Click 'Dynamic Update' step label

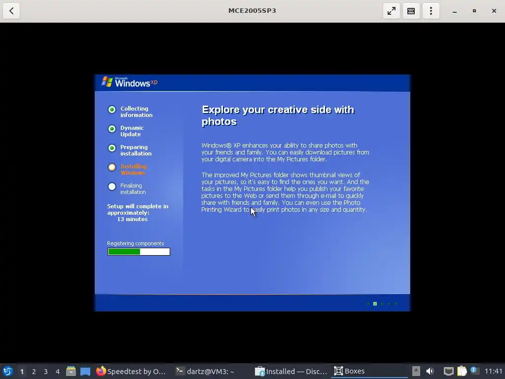(132, 131)
